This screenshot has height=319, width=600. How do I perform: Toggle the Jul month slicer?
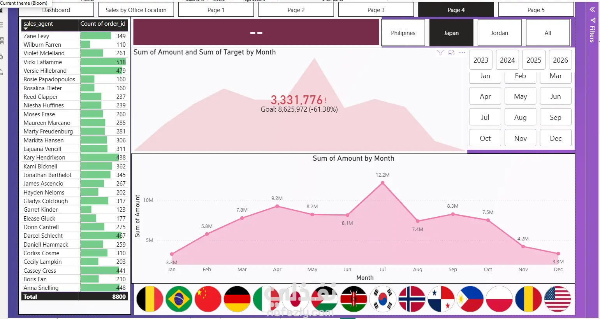click(485, 117)
